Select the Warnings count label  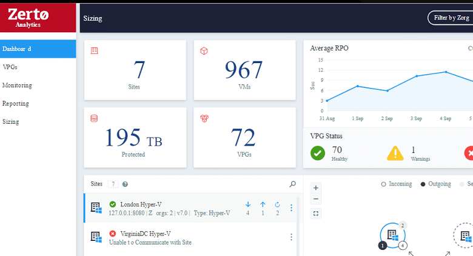(420, 159)
